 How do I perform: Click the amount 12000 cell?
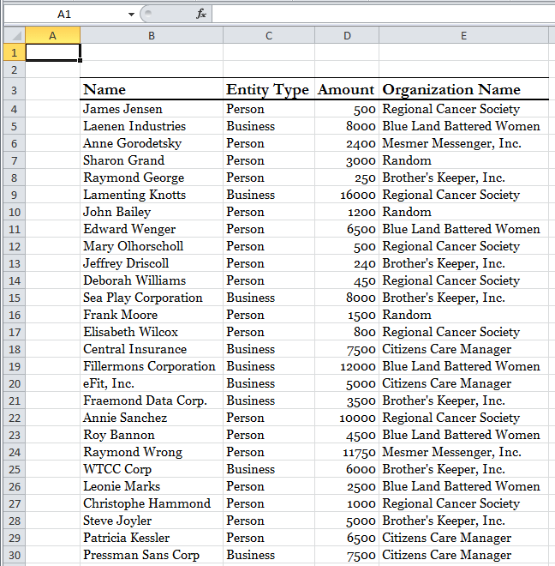(x=347, y=366)
